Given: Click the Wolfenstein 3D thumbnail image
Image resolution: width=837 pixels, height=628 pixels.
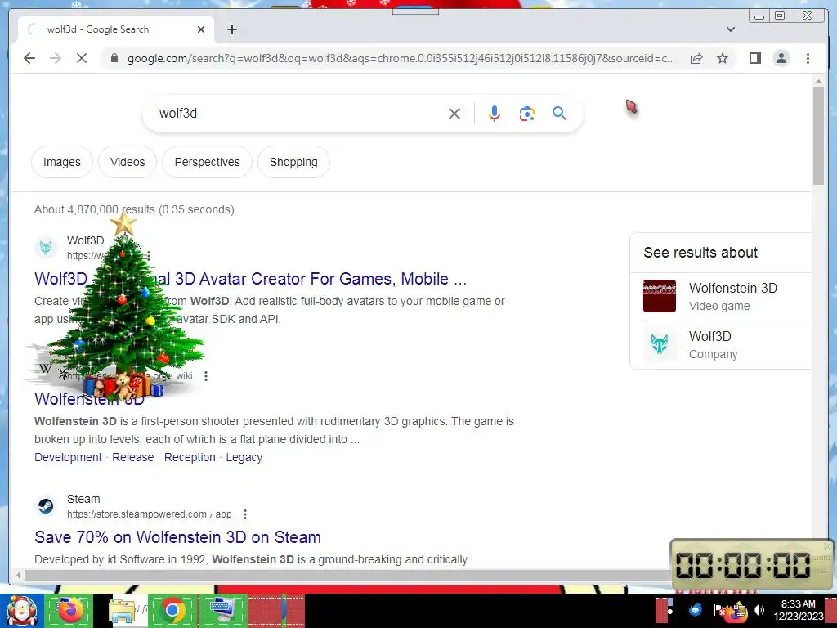Looking at the screenshot, I should click(660, 296).
